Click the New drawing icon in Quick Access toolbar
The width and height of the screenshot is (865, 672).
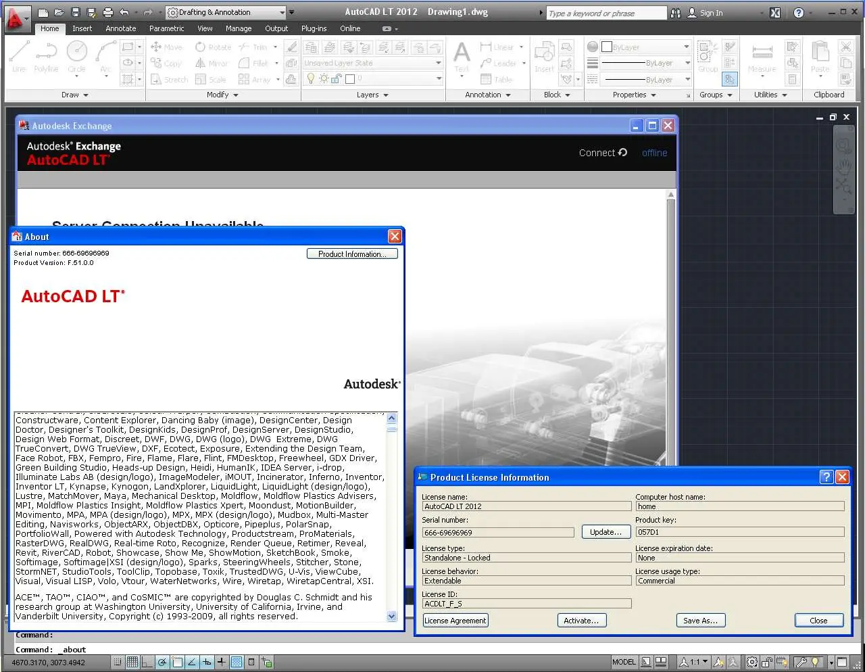(43, 12)
